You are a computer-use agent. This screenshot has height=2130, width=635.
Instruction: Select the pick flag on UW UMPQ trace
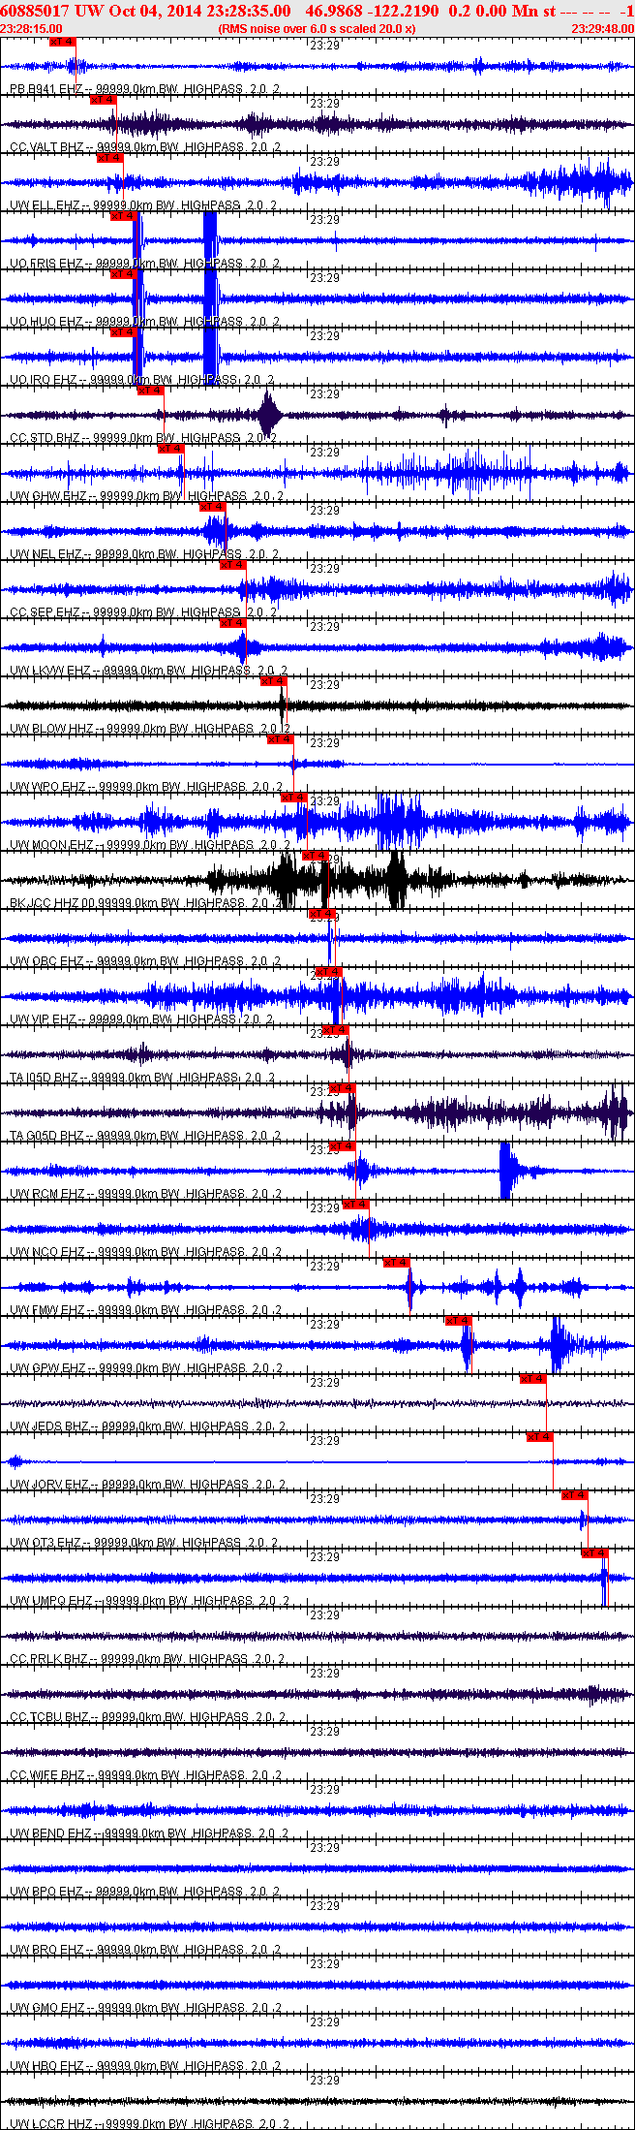595,1553
